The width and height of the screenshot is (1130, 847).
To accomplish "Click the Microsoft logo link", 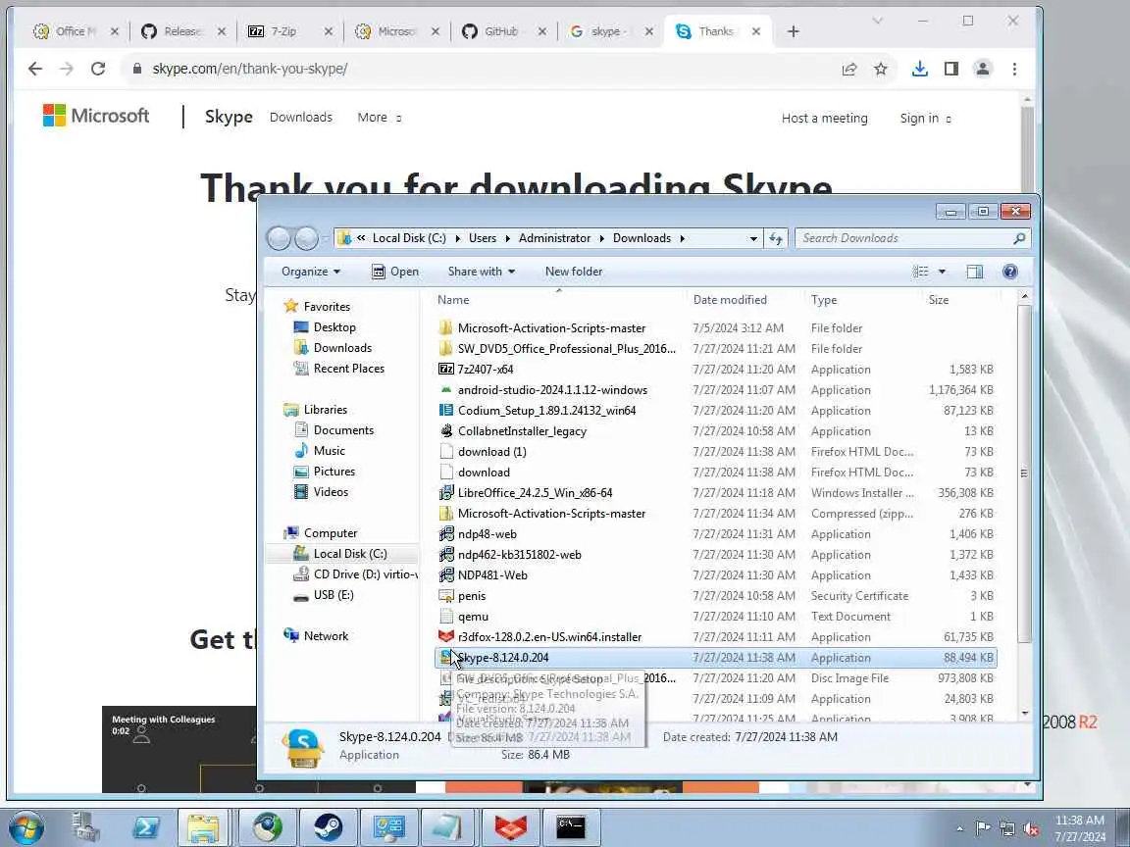I will point(96,116).
